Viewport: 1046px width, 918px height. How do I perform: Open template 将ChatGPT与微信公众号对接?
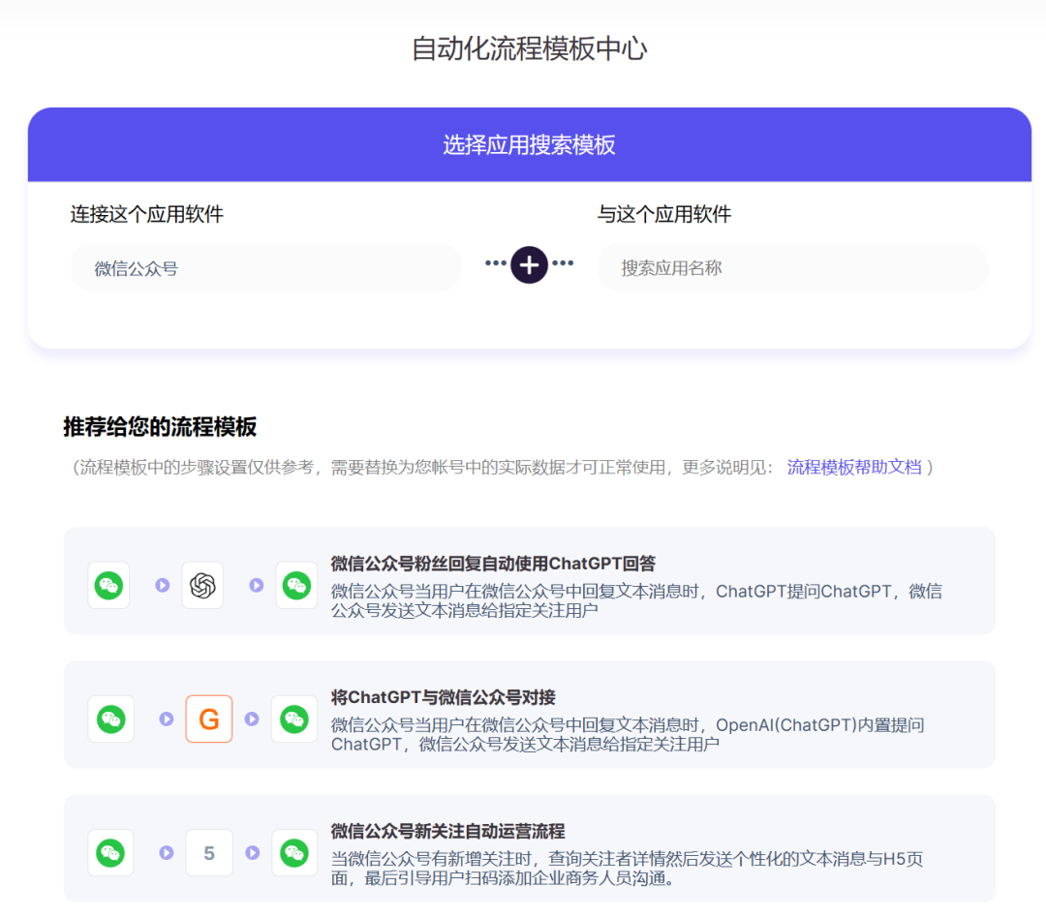443,697
